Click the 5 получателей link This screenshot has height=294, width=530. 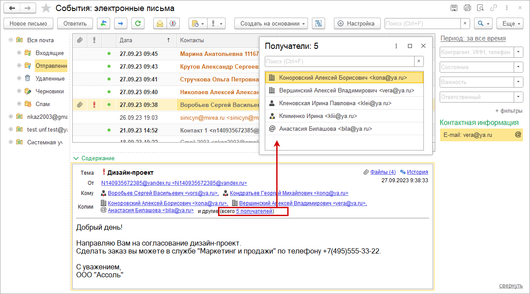(x=255, y=211)
